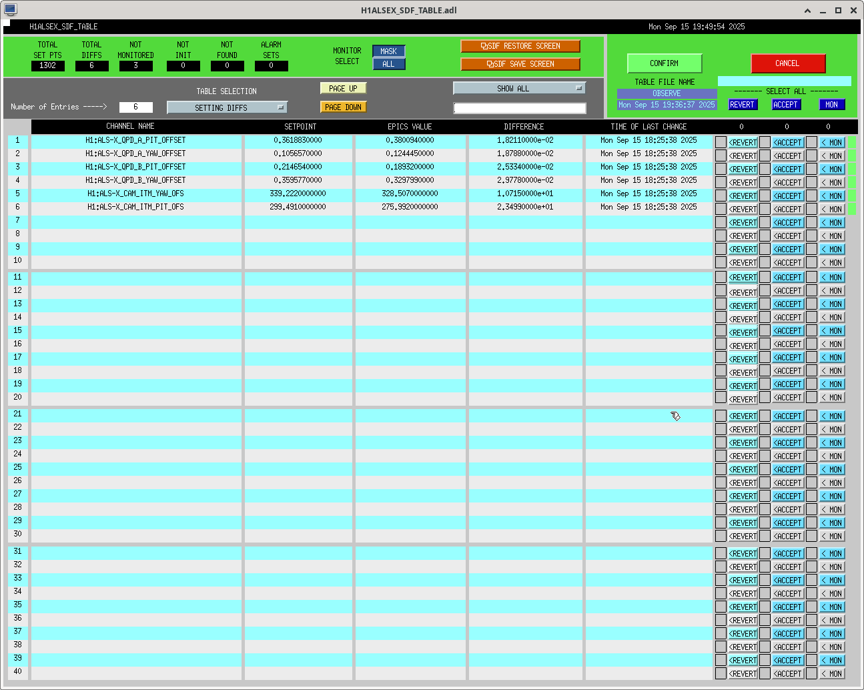This screenshot has width=864, height=690.
Task: Select ALL in monitor select
Action: click(x=388, y=64)
